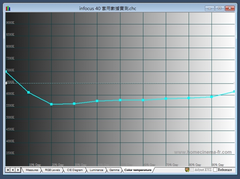Click the 80% Gray data point on curve
240x179 pixels.
189,98
